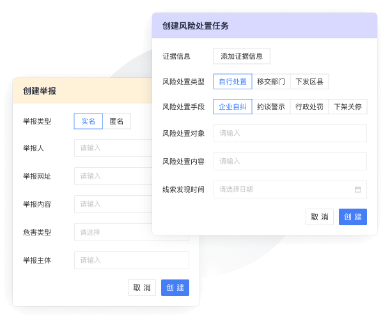The width and height of the screenshot is (390, 319).
Task: Click the 举报类型 label
Action: click(x=37, y=122)
